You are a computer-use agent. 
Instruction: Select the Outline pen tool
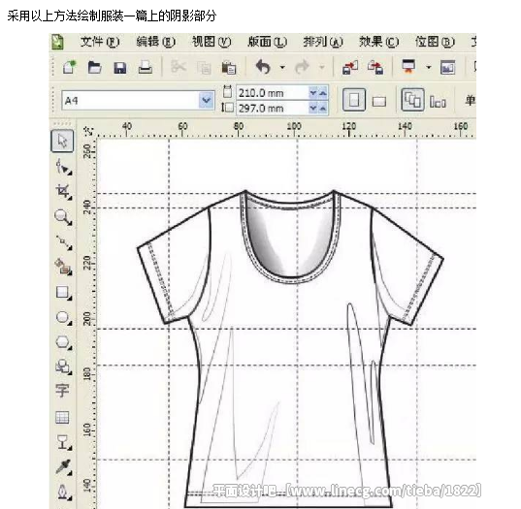pos(63,492)
